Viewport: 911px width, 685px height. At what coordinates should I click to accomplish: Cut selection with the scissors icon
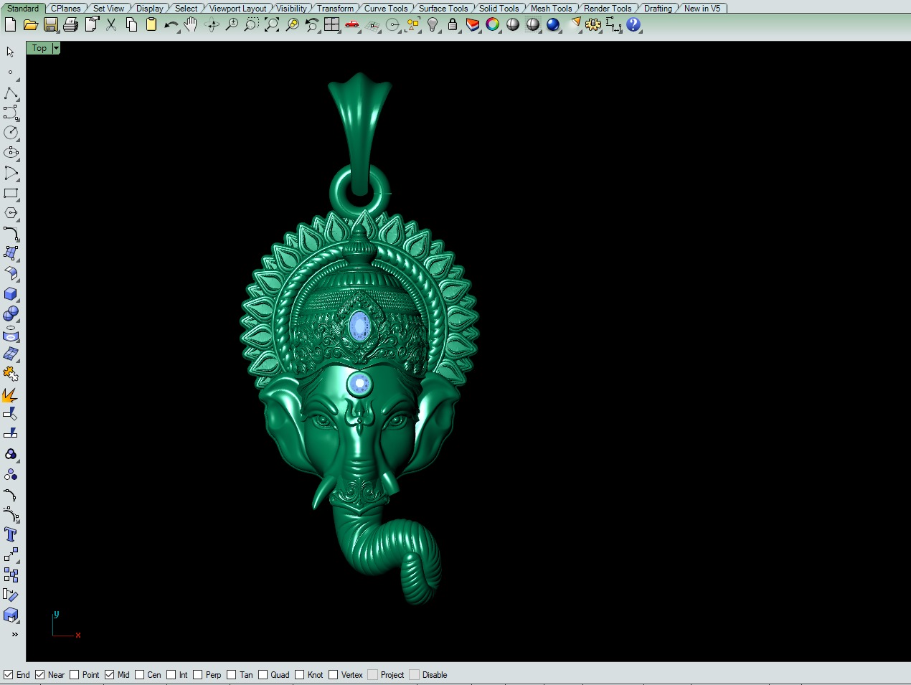pyautogui.click(x=111, y=24)
